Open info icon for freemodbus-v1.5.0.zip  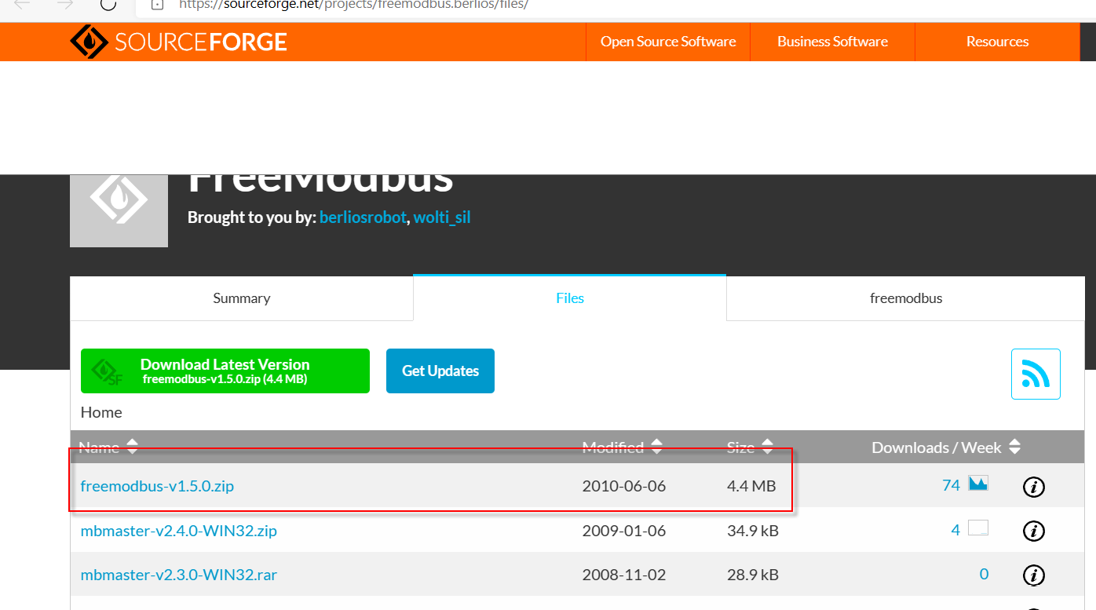tap(1034, 487)
